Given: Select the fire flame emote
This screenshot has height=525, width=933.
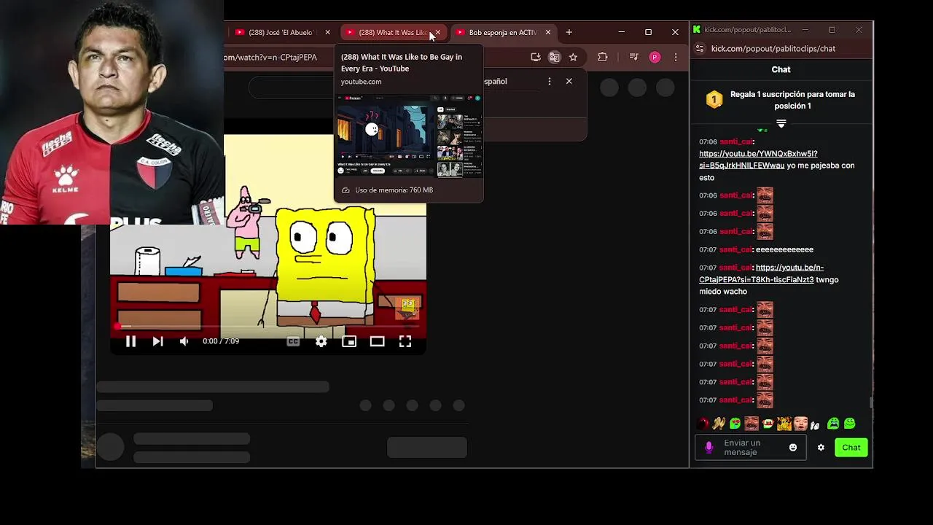Looking at the screenshot, I should tap(784, 424).
